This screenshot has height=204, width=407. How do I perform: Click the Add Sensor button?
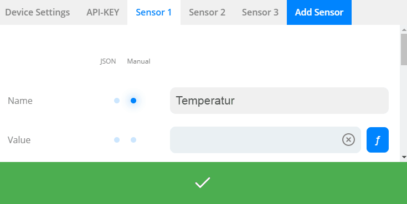[x=320, y=13]
